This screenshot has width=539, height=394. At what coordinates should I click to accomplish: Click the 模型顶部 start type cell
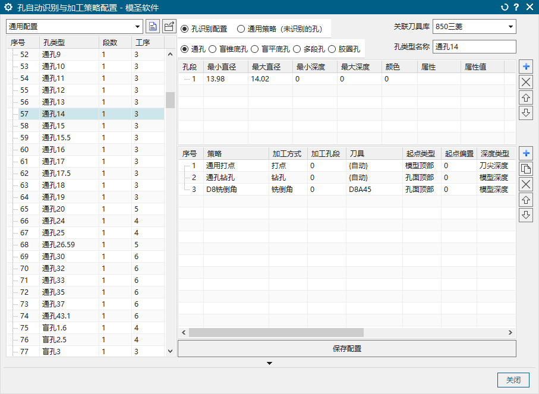point(422,166)
